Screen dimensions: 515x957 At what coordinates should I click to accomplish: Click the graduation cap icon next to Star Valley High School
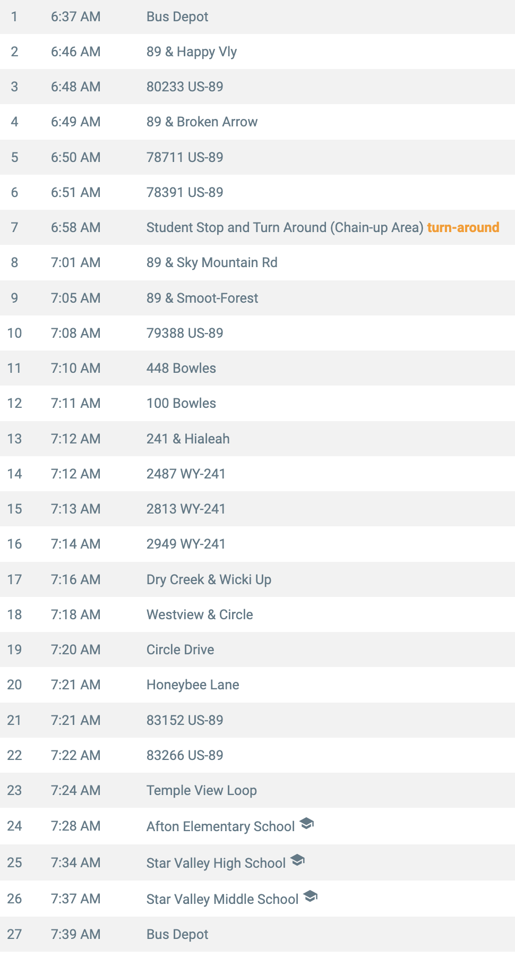(298, 860)
